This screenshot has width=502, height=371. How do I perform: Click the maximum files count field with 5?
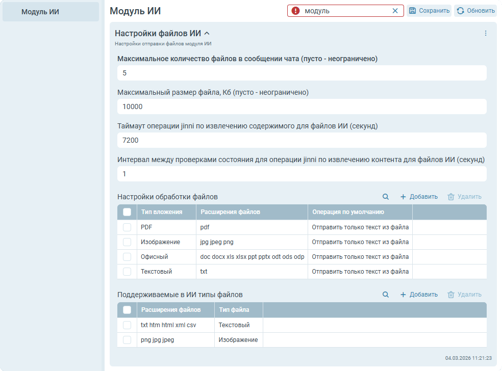(x=302, y=73)
